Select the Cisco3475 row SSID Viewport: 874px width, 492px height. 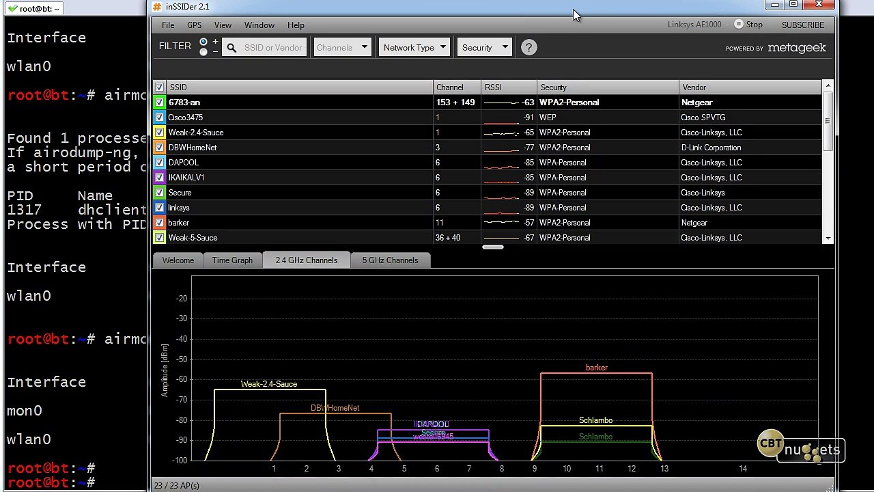pos(186,118)
